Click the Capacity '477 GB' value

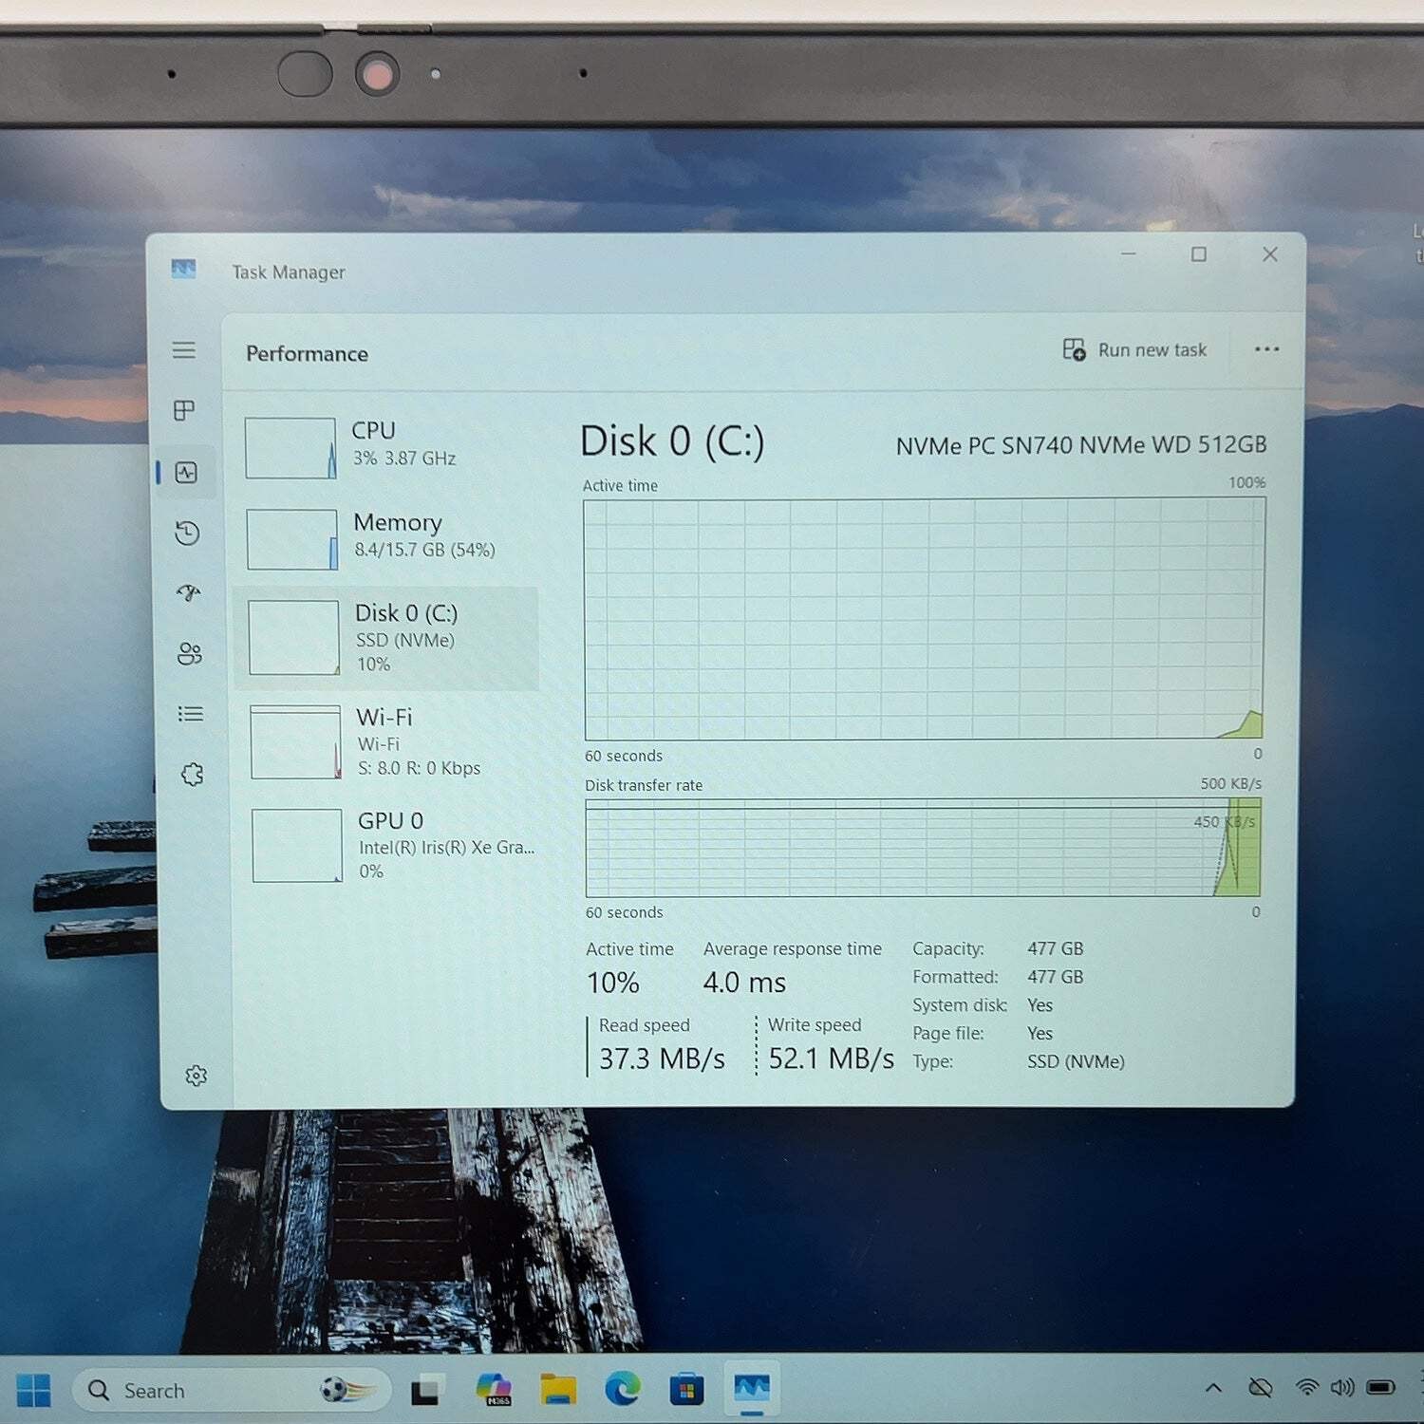click(x=1055, y=948)
